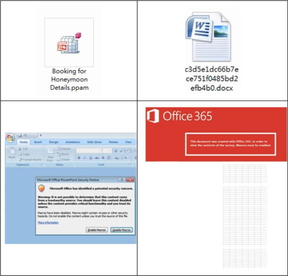Open the font name combo box
Image resolution: width=288 pixels, height=276 pixels.
click(x=89, y=151)
